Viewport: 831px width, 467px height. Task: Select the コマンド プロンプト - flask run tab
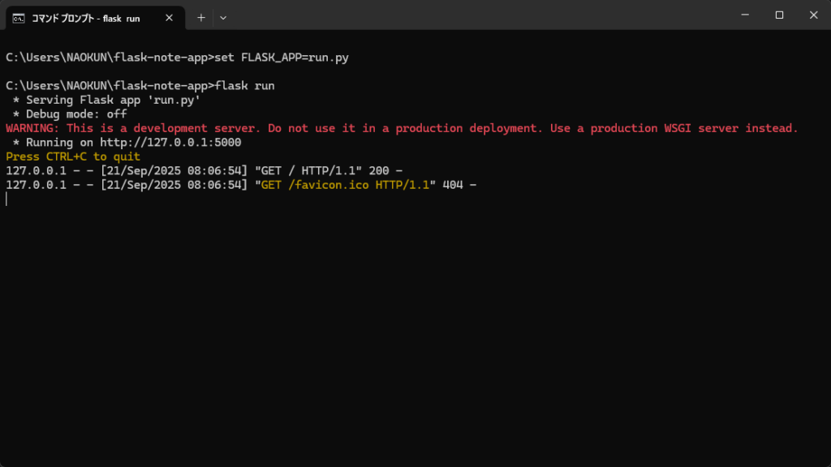96,18
